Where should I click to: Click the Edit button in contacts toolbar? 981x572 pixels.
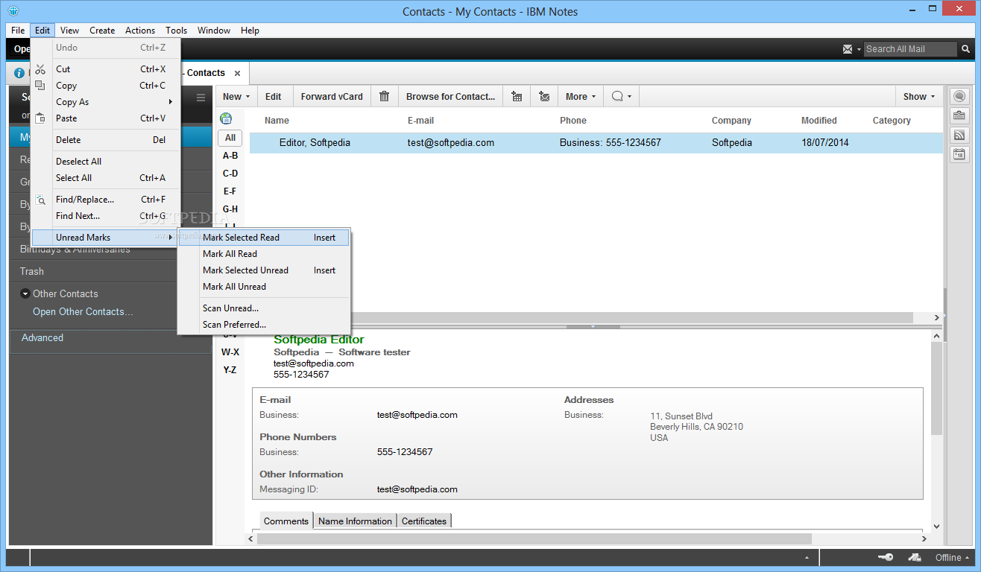tap(274, 96)
